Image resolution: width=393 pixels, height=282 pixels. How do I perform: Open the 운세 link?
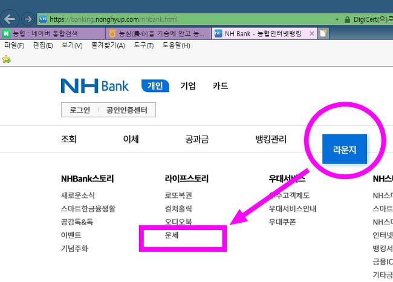172,235
